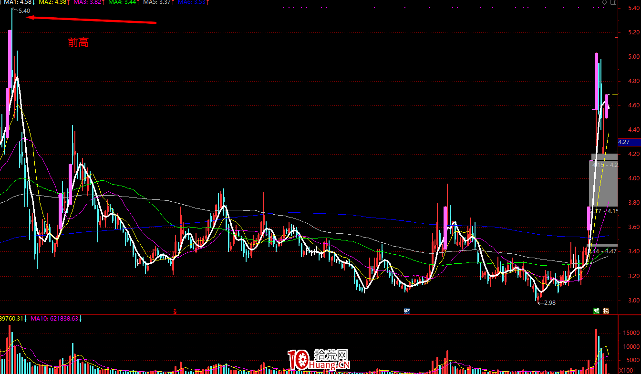641x374 pixels.
Task: Click the gray gap zone rectangle
Action: tap(604, 184)
